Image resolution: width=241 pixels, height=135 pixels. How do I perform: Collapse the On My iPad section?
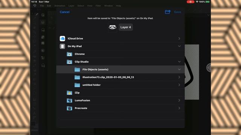click(x=179, y=46)
